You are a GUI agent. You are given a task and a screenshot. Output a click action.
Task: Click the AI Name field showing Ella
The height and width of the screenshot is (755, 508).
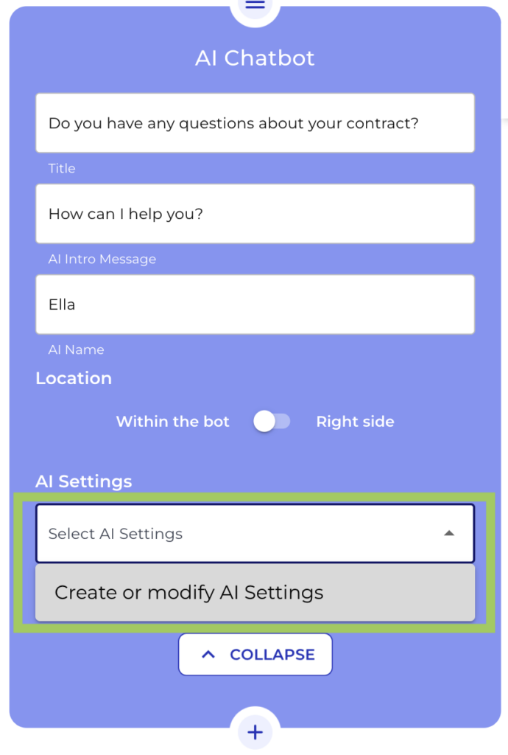(x=255, y=304)
